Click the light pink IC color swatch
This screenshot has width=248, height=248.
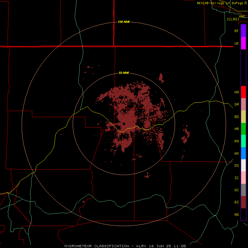243,178
